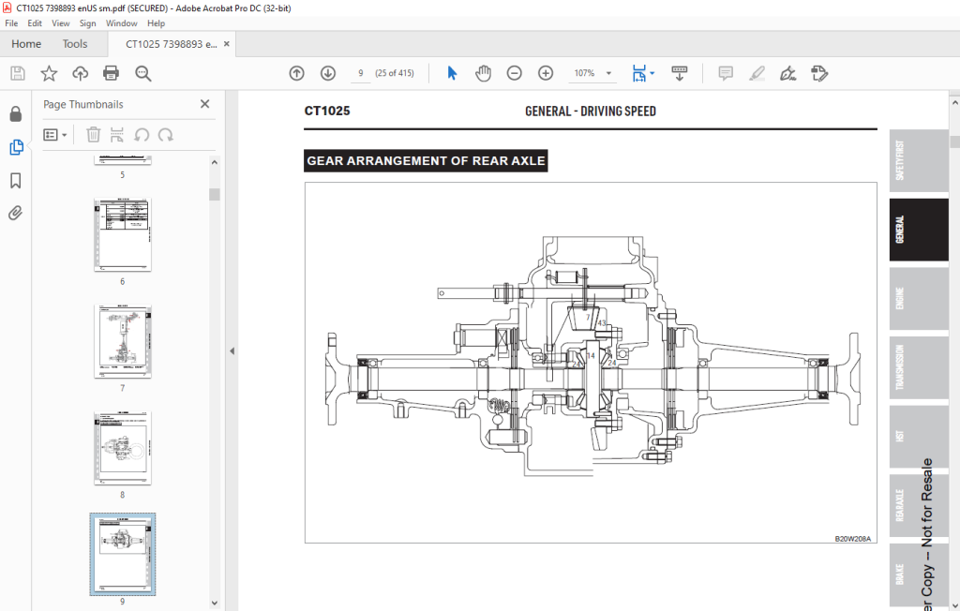Click the REAR AXLE side tab
Screen dimensions: 960x611
tap(919, 505)
